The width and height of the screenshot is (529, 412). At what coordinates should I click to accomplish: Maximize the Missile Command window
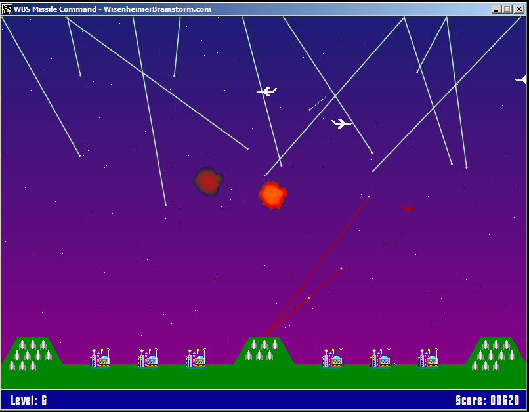pyautogui.click(x=507, y=9)
